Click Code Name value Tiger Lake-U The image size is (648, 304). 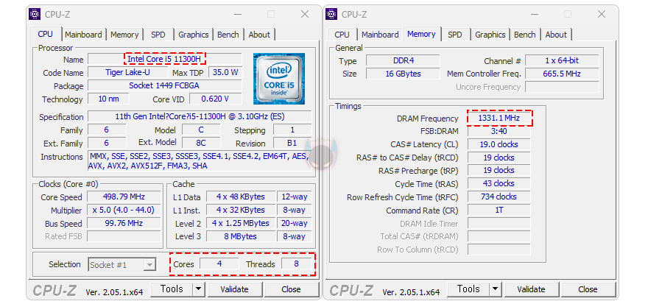[x=127, y=72]
